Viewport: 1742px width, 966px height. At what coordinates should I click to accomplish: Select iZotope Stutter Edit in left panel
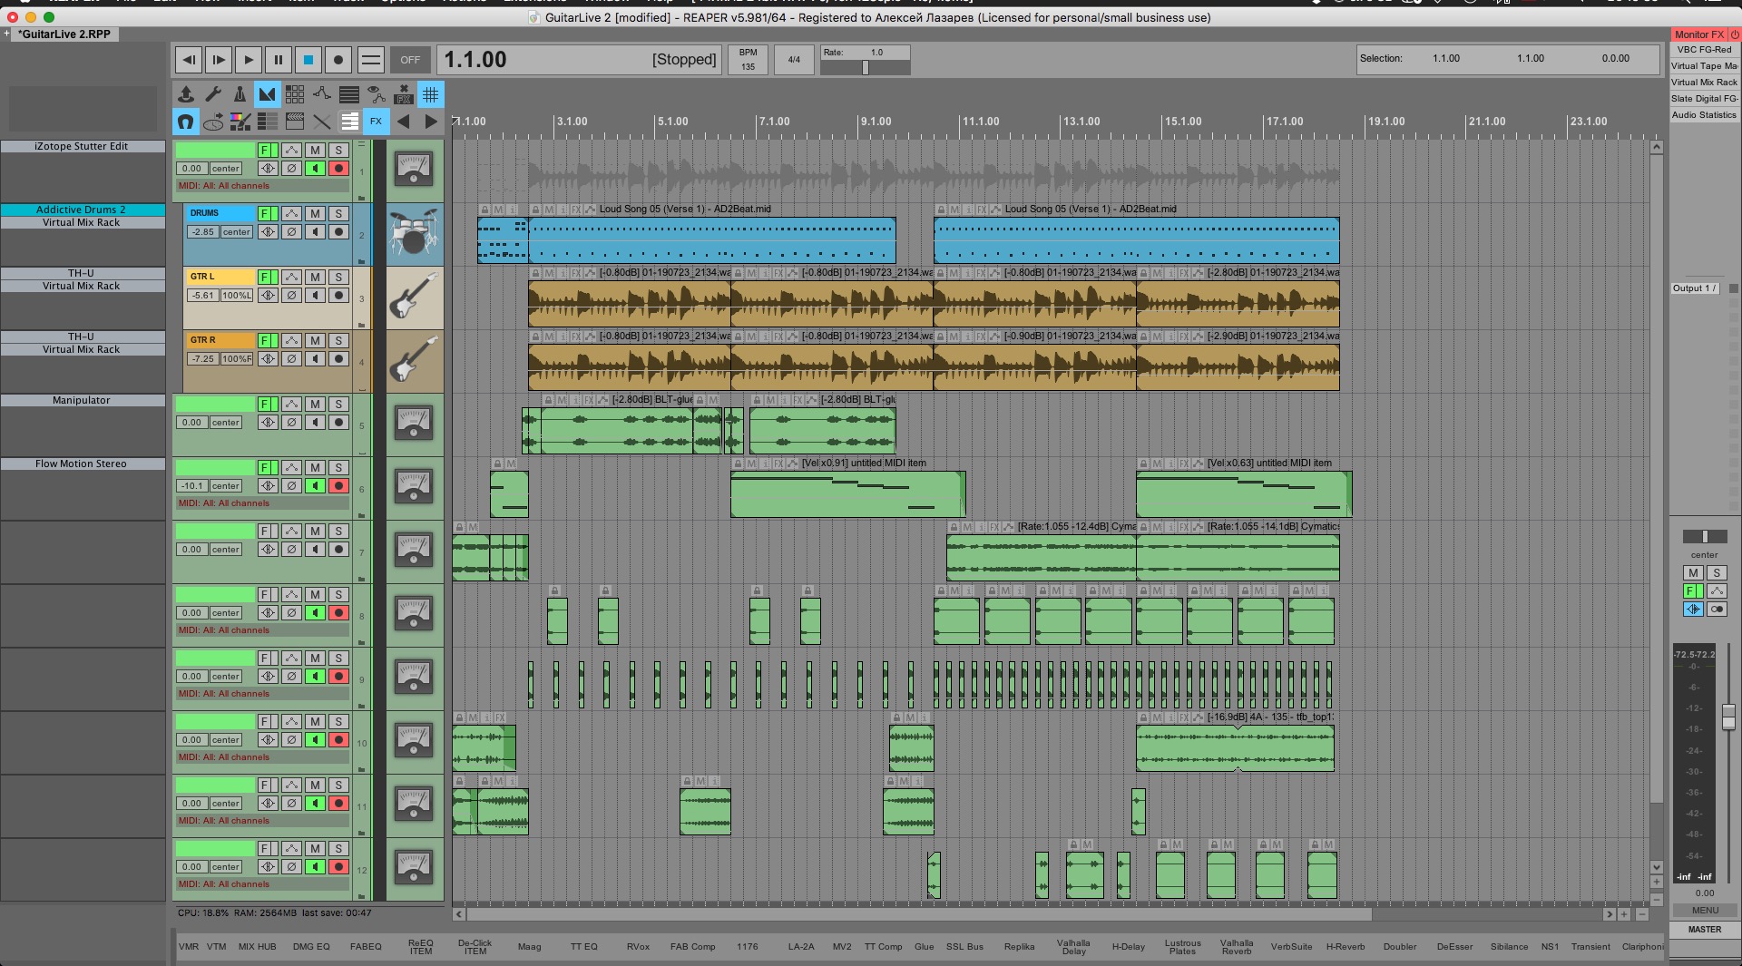(82, 146)
